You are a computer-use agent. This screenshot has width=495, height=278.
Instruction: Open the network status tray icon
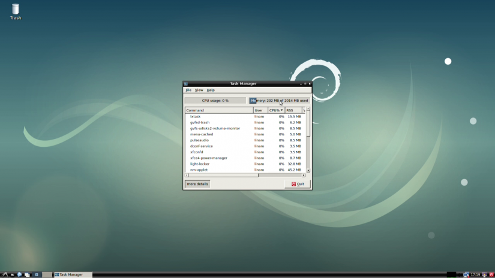click(466, 274)
